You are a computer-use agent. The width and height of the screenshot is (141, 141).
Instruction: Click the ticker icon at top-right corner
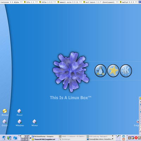[140, 2]
